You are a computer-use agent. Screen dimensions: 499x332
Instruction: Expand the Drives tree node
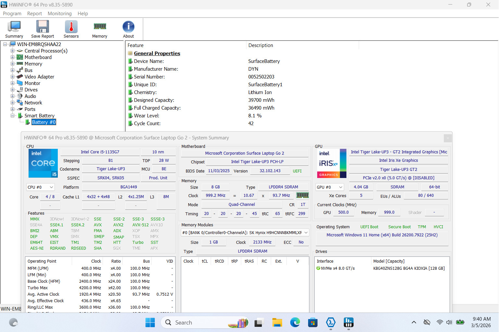12,90
